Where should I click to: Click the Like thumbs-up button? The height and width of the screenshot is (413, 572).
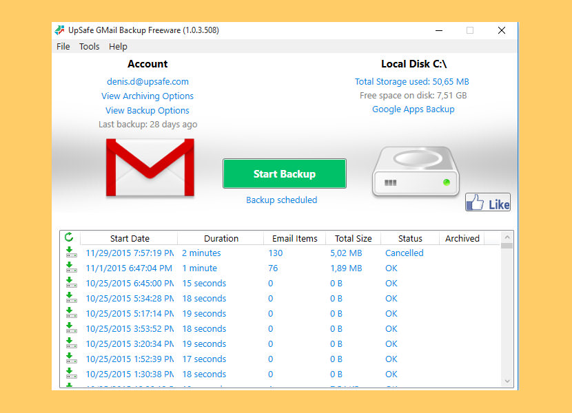click(487, 202)
